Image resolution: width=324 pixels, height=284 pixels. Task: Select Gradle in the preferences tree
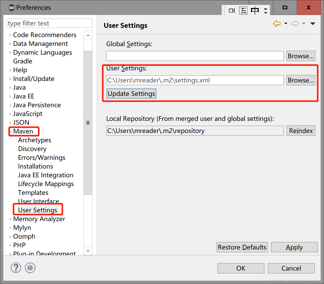pyautogui.click(x=23, y=61)
